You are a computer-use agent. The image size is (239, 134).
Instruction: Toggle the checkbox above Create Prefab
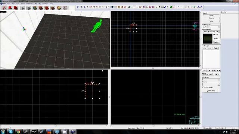point(203,87)
